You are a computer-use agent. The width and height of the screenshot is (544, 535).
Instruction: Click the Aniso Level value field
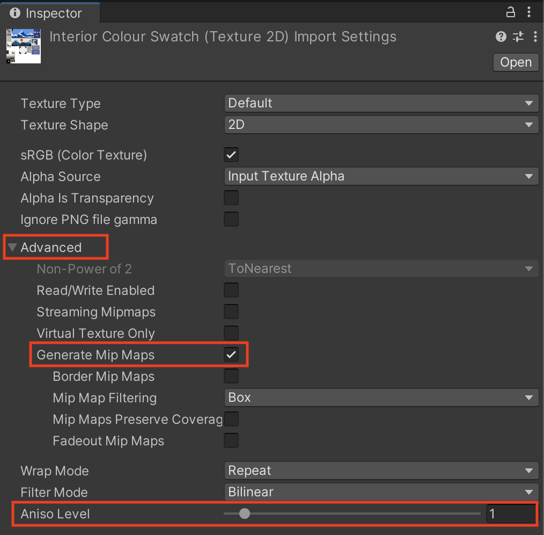[x=510, y=514]
